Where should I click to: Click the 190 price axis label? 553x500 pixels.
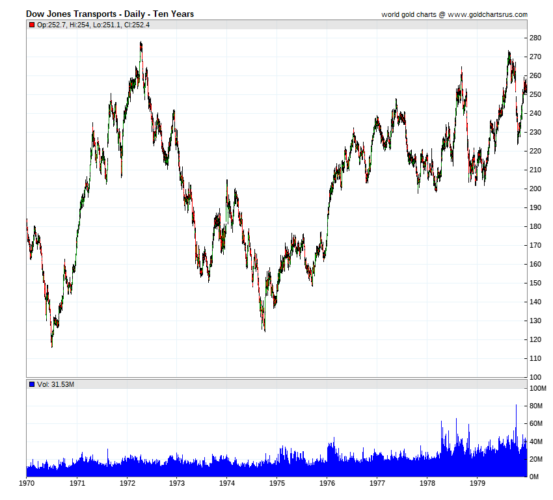[535, 207]
